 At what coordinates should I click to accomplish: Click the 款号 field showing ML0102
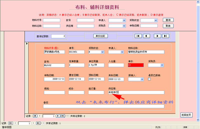pos(54,65)
